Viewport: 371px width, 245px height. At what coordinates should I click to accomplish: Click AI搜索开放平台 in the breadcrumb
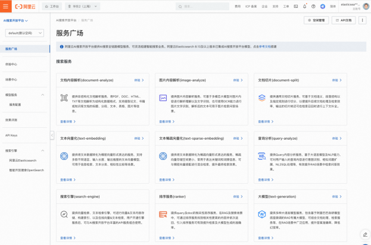click(x=66, y=20)
